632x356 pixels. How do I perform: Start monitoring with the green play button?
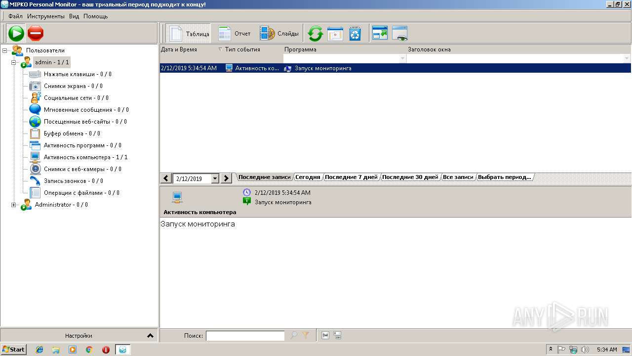coord(16,34)
